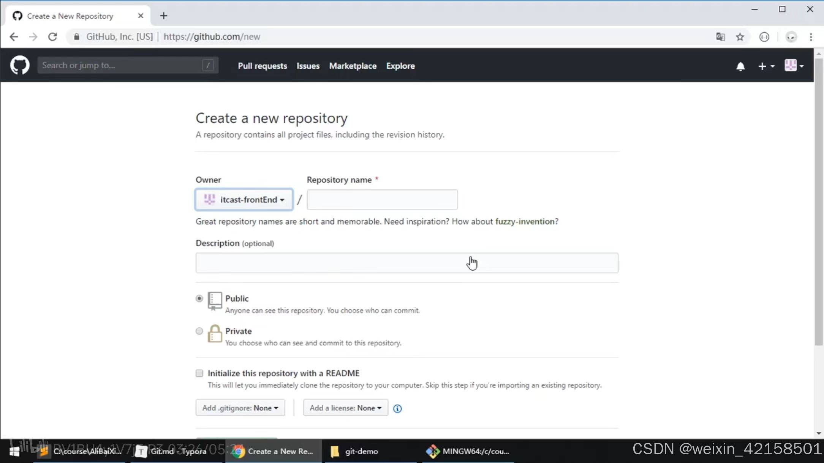Open a new browser tab

click(163, 16)
